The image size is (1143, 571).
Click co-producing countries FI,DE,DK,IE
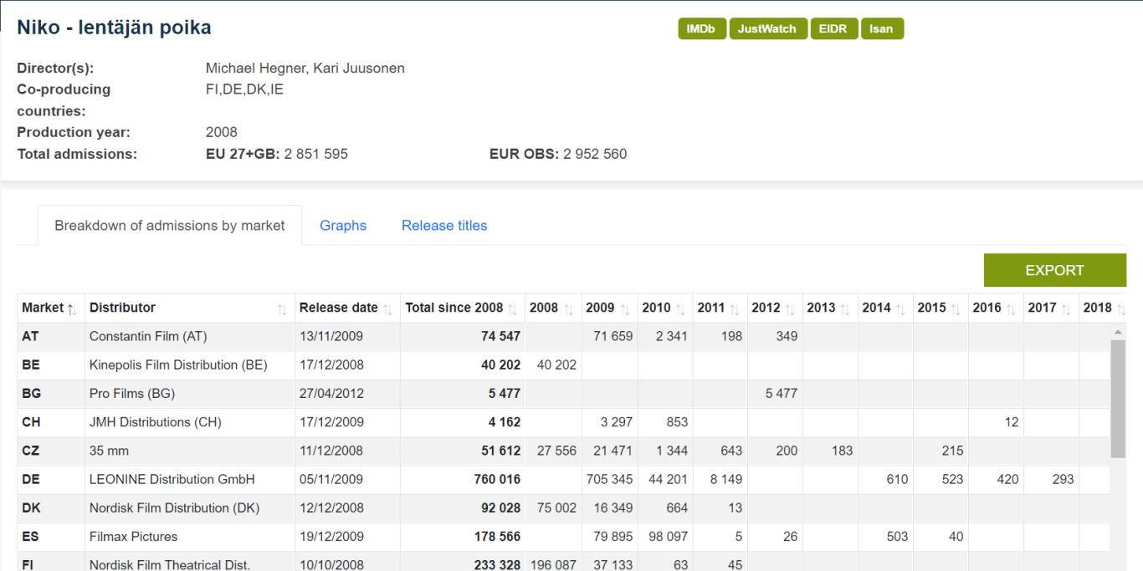[244, 89]
